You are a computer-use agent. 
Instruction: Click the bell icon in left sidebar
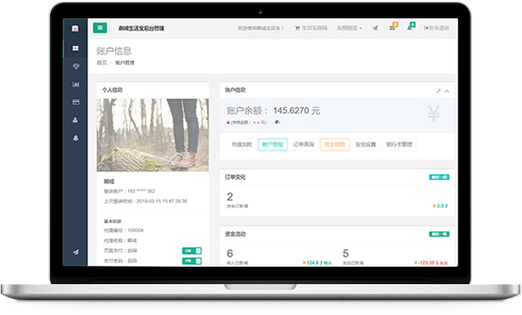76,138
